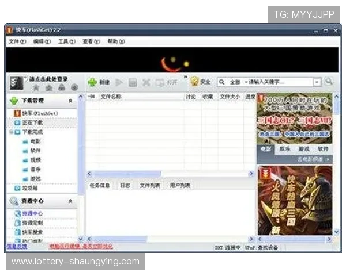
Task: Select 软件 category under 下载完成
Action: click(36, 151)
